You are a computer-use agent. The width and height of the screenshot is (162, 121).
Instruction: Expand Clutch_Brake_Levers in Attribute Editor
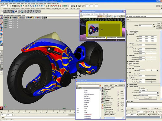tap(128, 62)
